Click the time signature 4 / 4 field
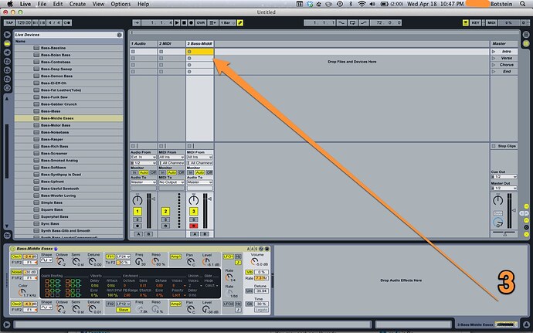The height and width of the screenshot is (333, 533). (54, 22)
